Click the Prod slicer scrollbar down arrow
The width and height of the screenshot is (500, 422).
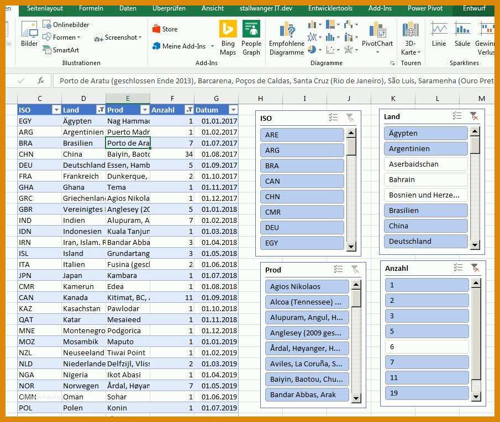(356, 398)
